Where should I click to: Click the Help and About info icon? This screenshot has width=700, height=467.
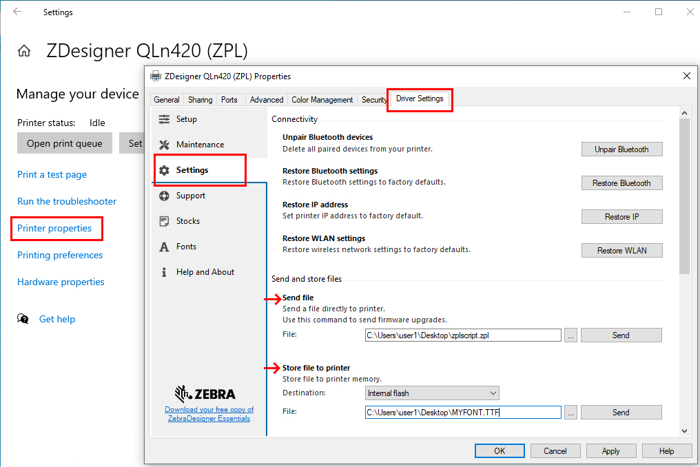(164, 272)
